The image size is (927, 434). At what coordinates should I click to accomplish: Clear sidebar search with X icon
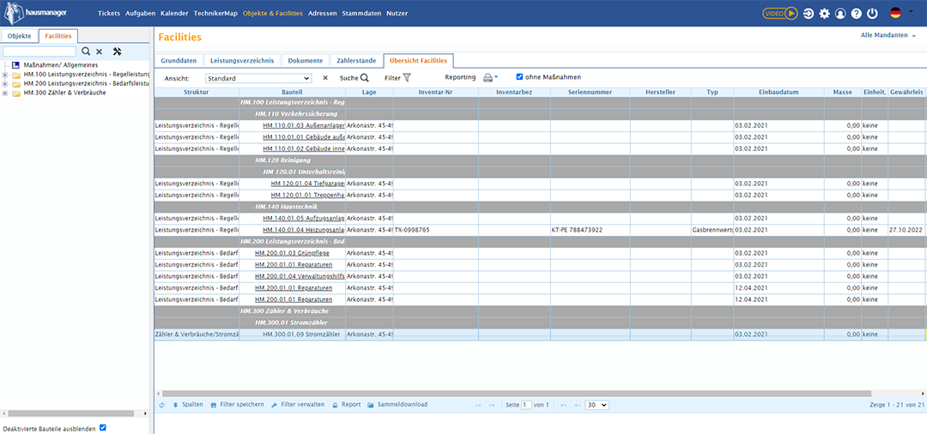[100, 52]
